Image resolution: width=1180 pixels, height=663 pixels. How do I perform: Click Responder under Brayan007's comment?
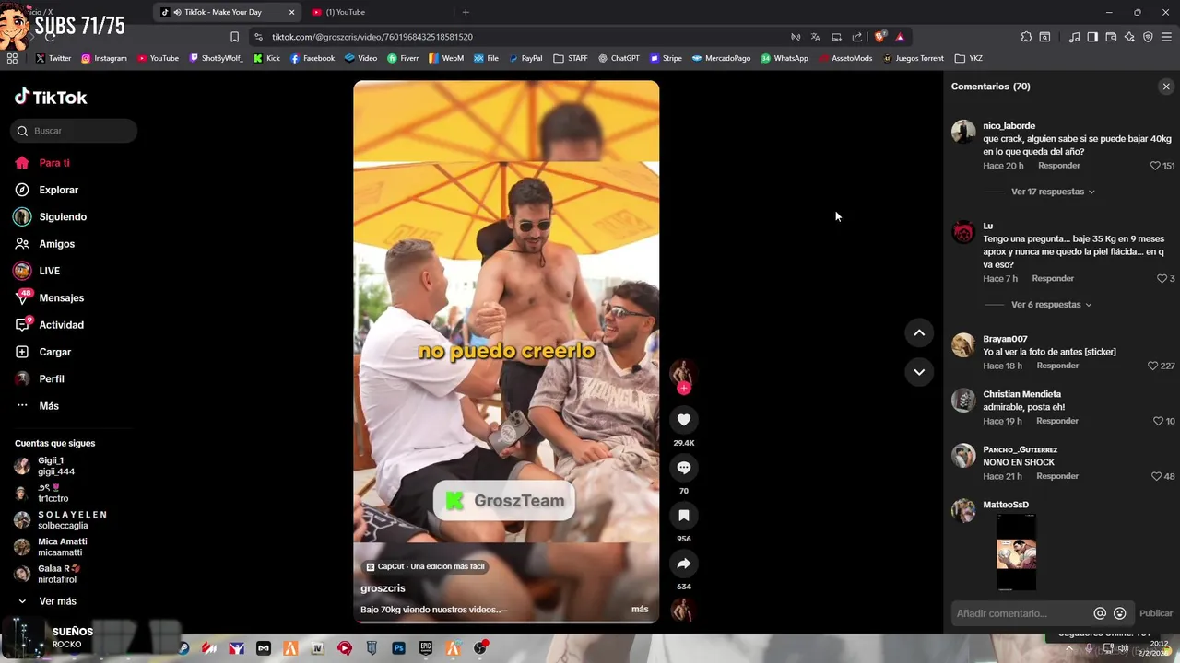(x=1057, y=366)
